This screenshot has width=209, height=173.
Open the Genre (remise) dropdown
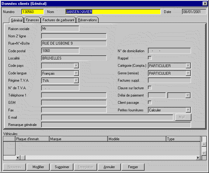(x=188, y=73)
